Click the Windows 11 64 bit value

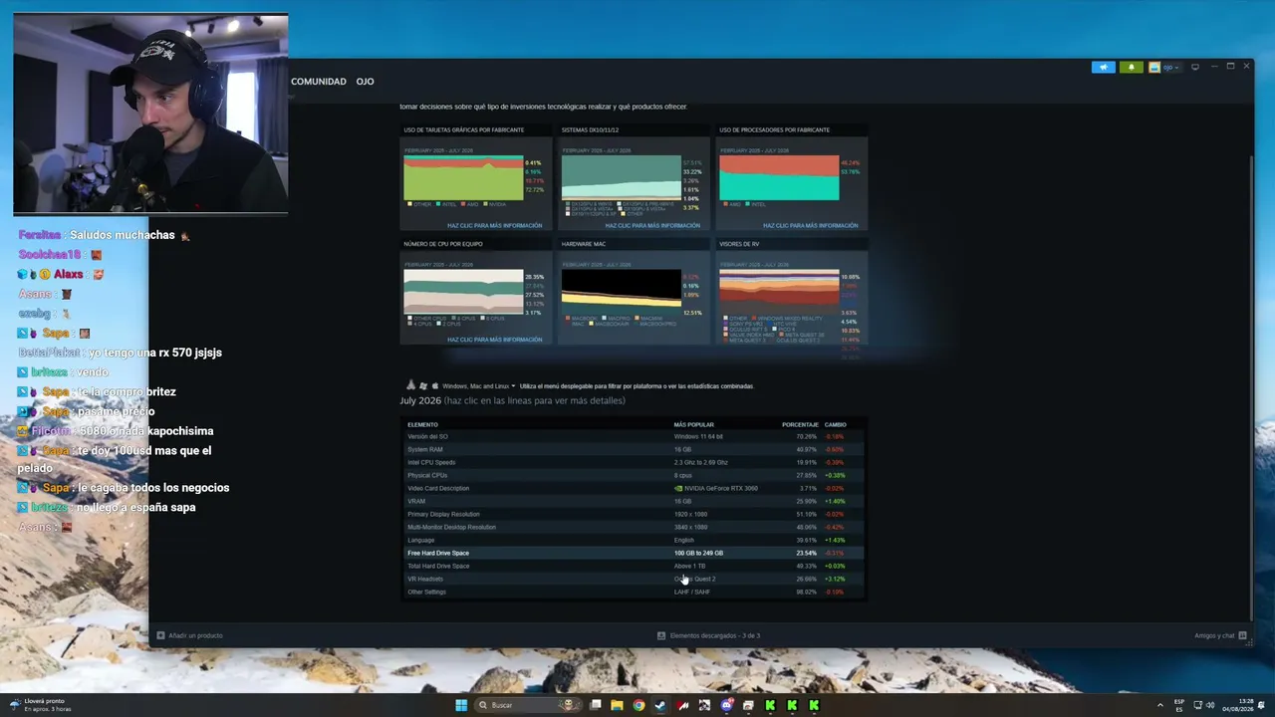[698, 436]
